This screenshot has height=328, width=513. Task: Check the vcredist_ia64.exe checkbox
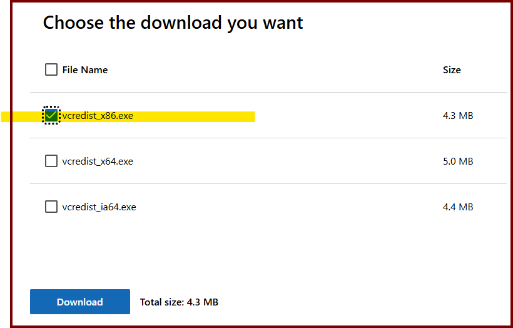pos(51,207)
